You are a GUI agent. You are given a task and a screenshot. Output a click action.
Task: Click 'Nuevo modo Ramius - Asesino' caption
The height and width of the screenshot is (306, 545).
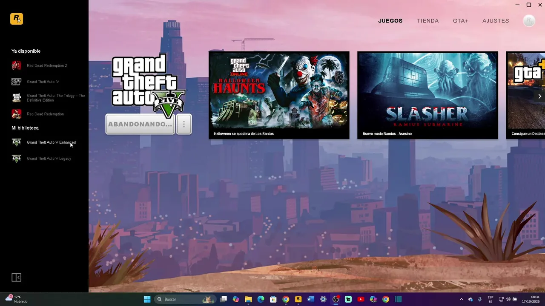[387, 134]
